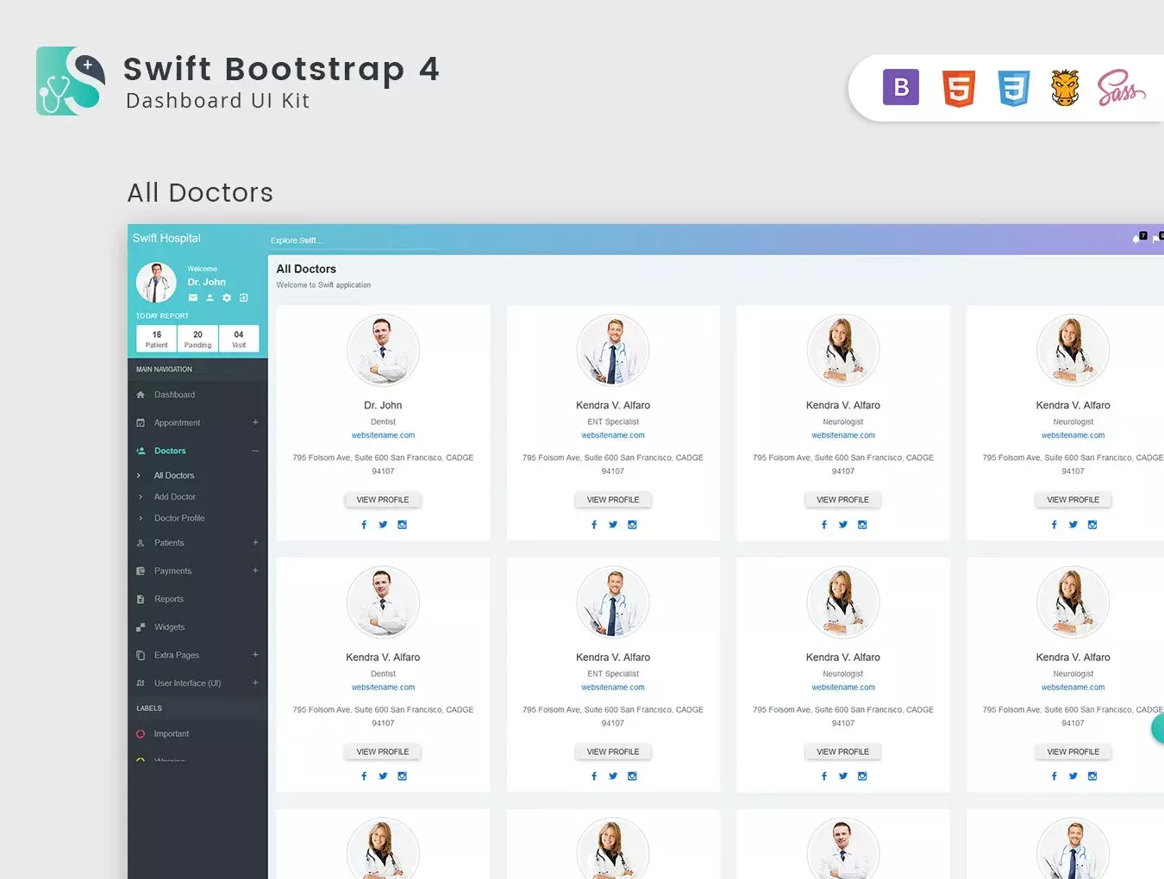Click the Bootstrap B logo badge

pos(901,87)
